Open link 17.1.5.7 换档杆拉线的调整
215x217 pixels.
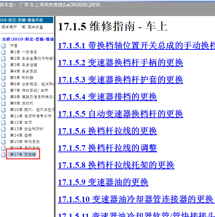107,148
